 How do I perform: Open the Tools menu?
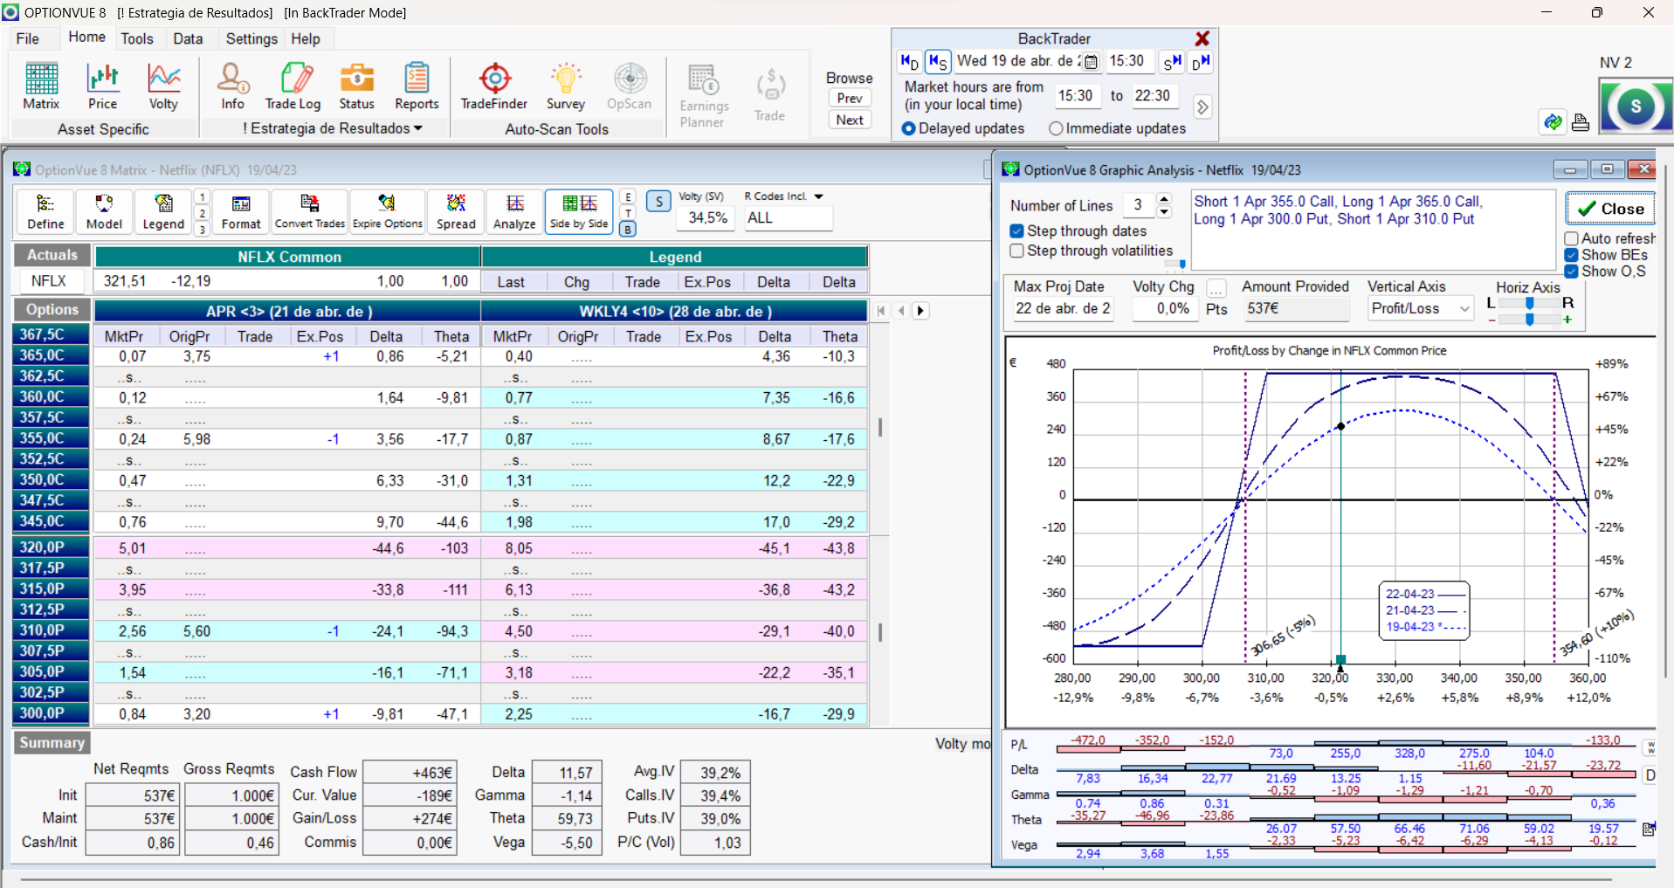coord(136,38)
